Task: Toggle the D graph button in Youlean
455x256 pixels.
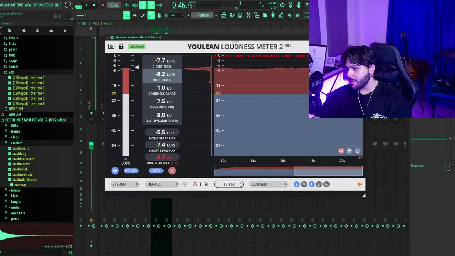Action: (x=319, y=184)
